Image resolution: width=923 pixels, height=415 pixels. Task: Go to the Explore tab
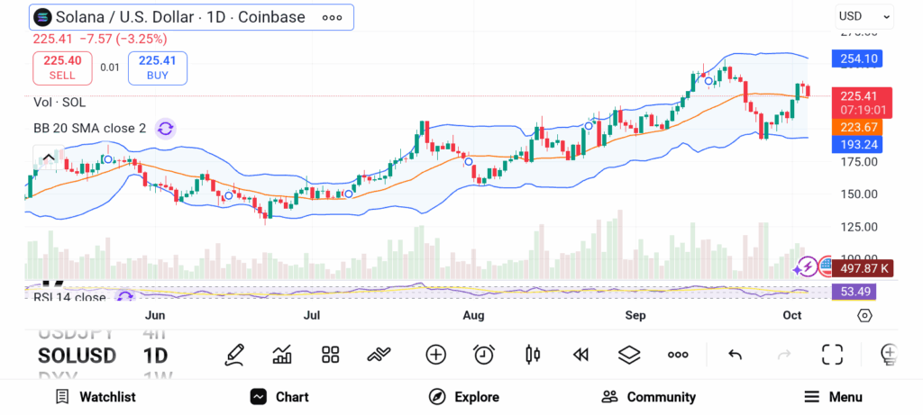click(x=462, y=397)
